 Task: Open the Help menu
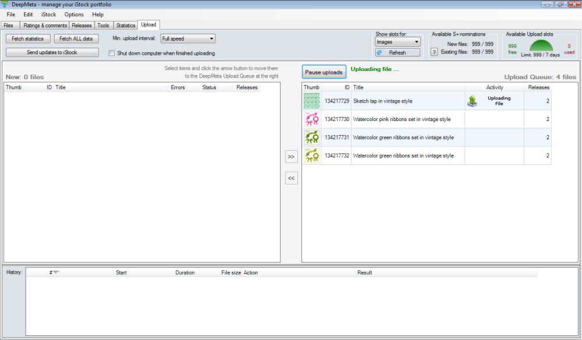[x=98, y=15]
